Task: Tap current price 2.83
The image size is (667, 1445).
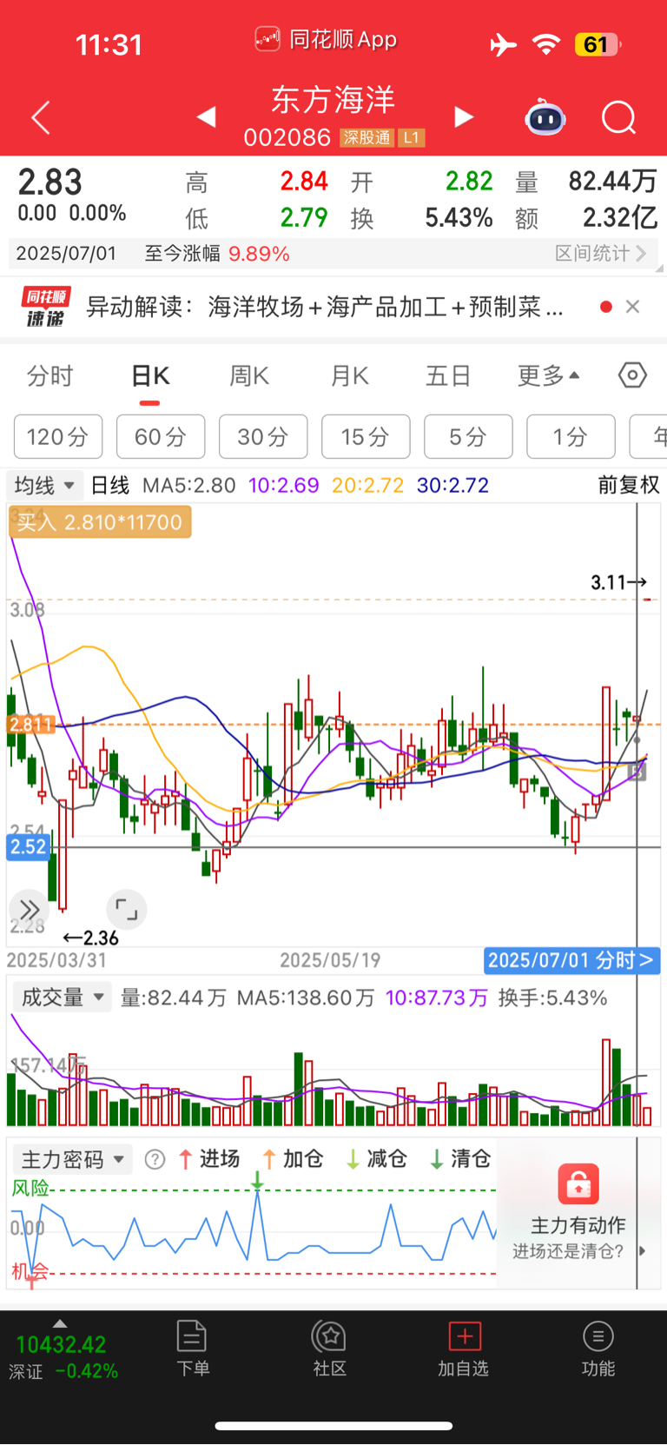Action: point(50,182)
